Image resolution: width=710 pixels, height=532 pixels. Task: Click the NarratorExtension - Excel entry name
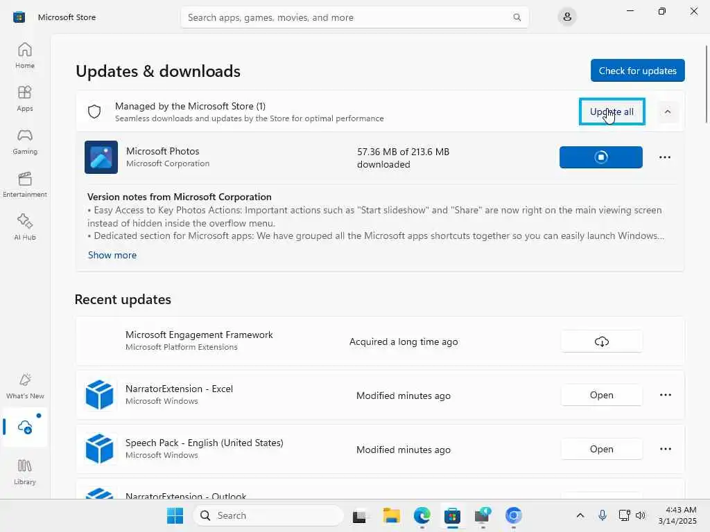pyautogui.click(x=179, y=389)
